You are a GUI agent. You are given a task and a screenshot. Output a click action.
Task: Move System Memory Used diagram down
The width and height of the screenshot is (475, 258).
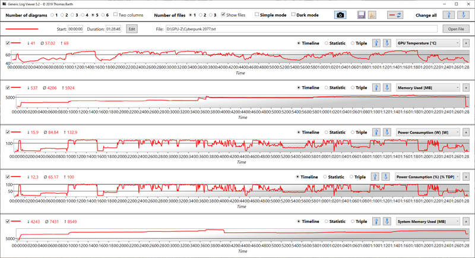[x=387, y=221]
